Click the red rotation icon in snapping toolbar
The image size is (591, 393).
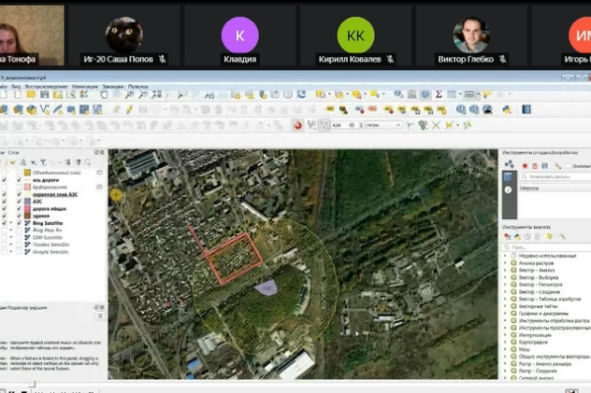pyautogui.click(x=298, y=125)
